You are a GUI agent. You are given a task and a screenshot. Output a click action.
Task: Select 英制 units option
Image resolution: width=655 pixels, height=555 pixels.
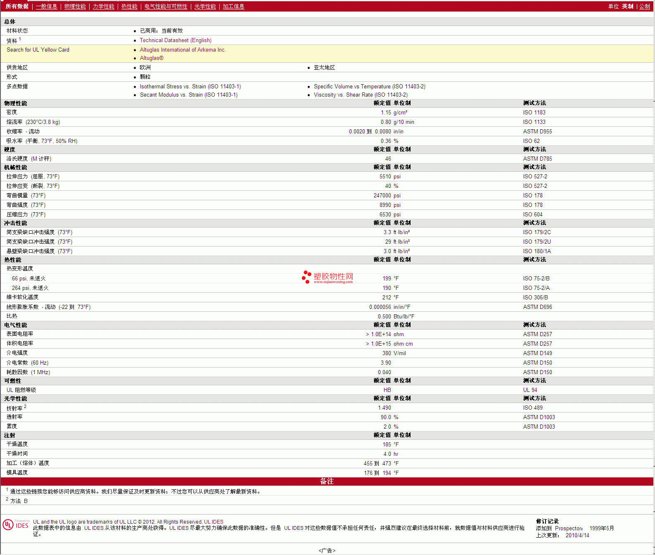[x=627, y=7]
